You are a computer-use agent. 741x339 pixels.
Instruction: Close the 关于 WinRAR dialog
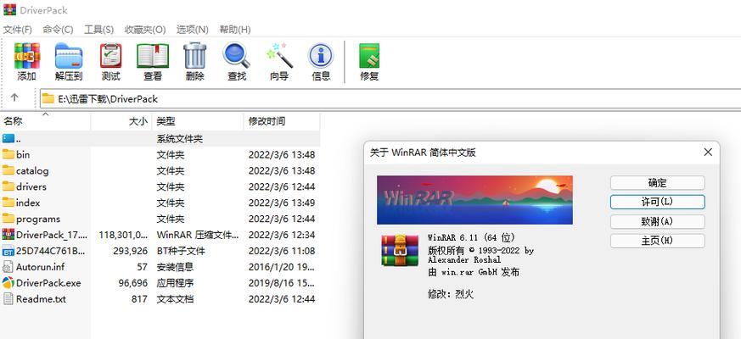click(x=707, y=152)
